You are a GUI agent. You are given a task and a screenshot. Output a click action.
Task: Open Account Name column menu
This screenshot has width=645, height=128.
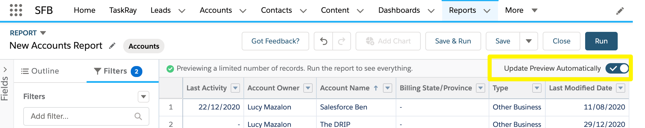tap(388, 88)
